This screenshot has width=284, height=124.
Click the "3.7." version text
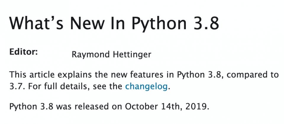click(17, 87)
